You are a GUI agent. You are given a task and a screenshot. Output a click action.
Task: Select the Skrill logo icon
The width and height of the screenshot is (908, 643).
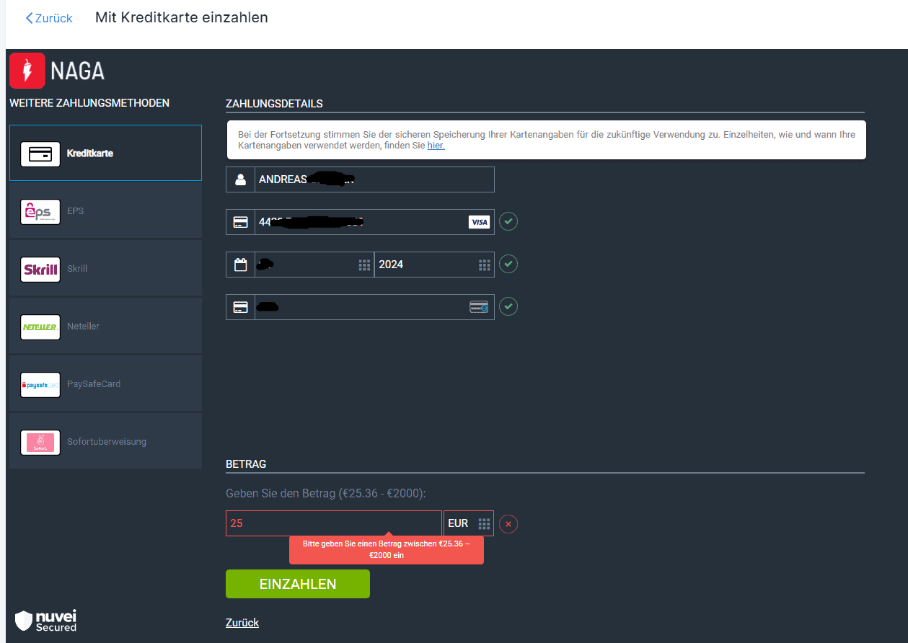(40, 269)
